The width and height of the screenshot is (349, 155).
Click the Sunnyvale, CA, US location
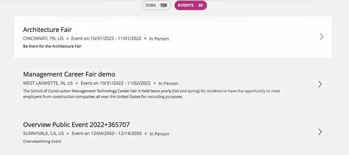point(43,133)
